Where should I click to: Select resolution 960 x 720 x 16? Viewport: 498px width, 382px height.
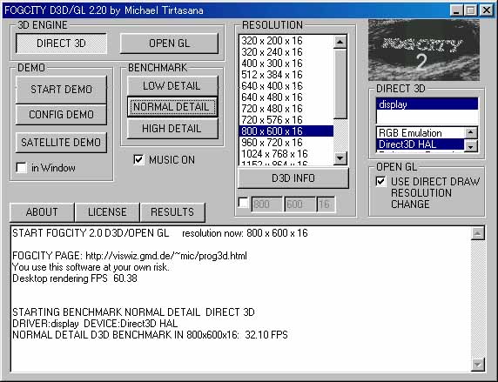(286, 143)
